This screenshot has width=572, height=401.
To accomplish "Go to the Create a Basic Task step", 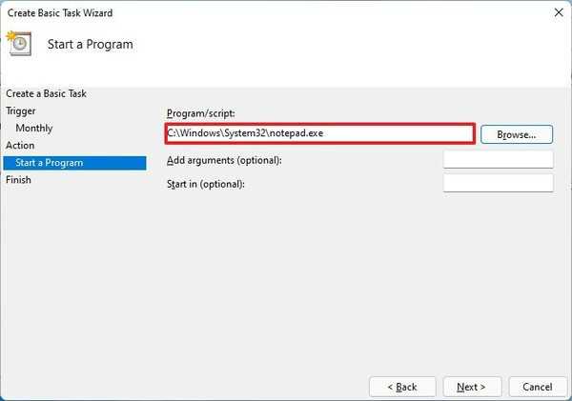I will pyautogui.click(x=44, y=93).
